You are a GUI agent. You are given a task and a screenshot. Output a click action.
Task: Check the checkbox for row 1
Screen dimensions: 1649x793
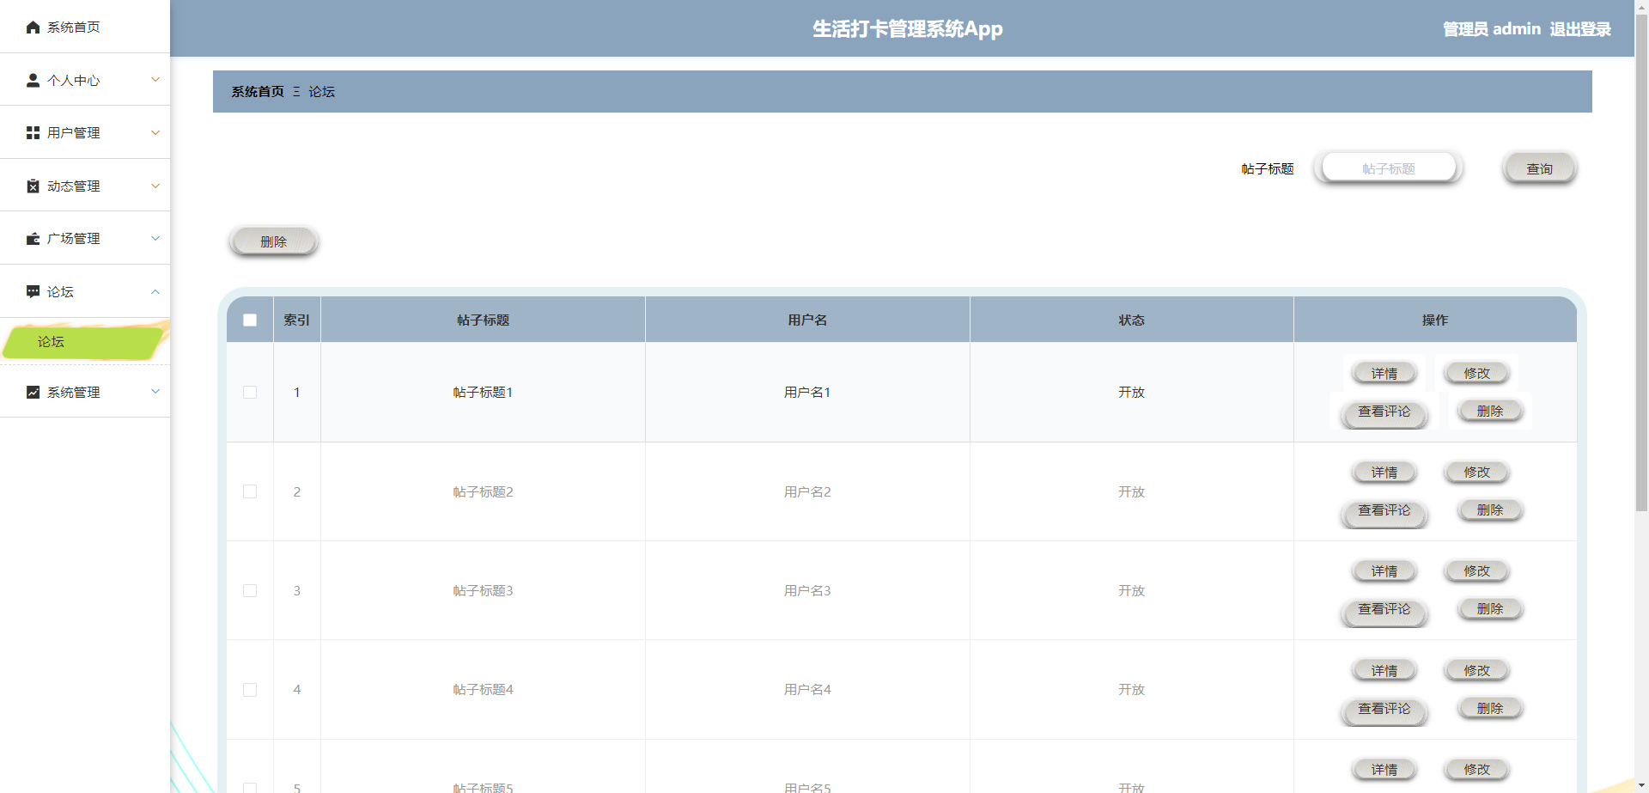[x=250, y=393]
